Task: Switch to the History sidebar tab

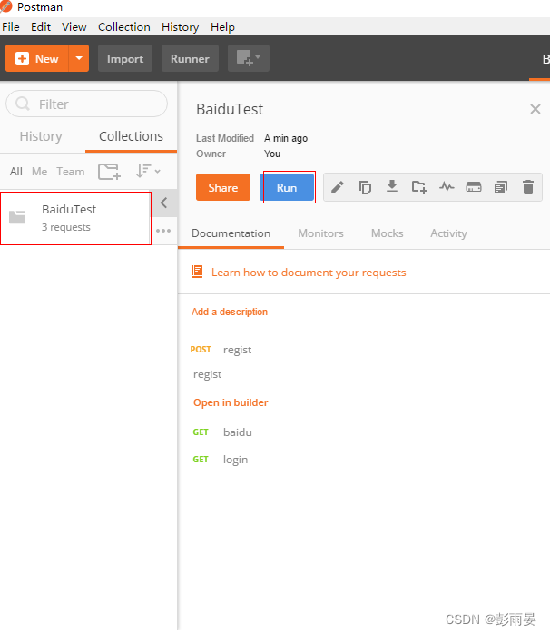Action: [41, 136]
